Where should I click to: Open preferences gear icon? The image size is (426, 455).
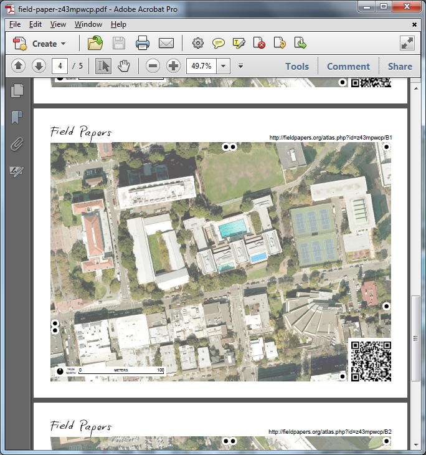click(198, 43)
